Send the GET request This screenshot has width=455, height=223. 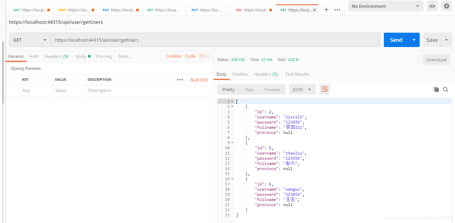396,40
